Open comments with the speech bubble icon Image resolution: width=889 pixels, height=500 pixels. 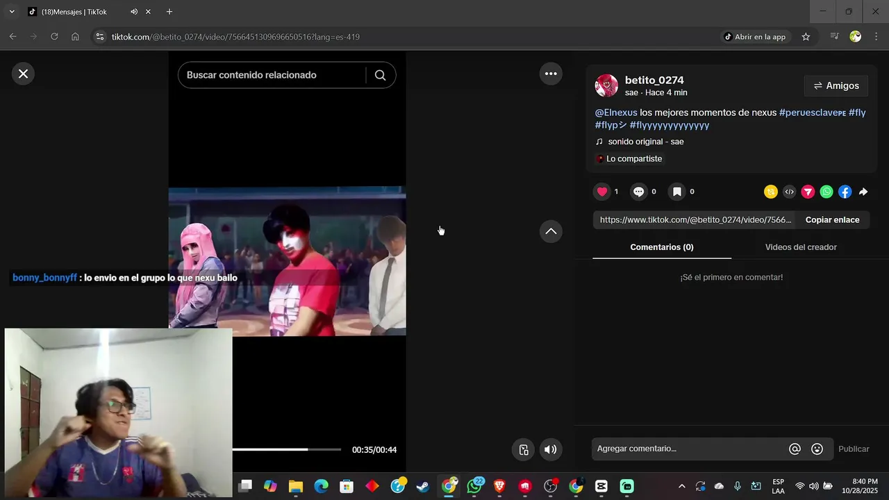(639, 192)
